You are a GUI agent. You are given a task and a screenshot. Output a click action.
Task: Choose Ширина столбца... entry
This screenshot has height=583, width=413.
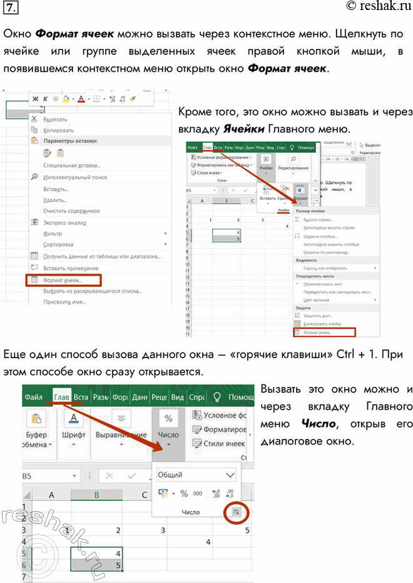(320, 236)
